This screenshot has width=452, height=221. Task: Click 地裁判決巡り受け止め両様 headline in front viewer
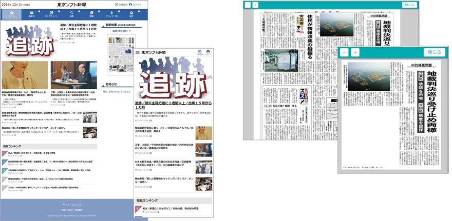coord(431,102)
